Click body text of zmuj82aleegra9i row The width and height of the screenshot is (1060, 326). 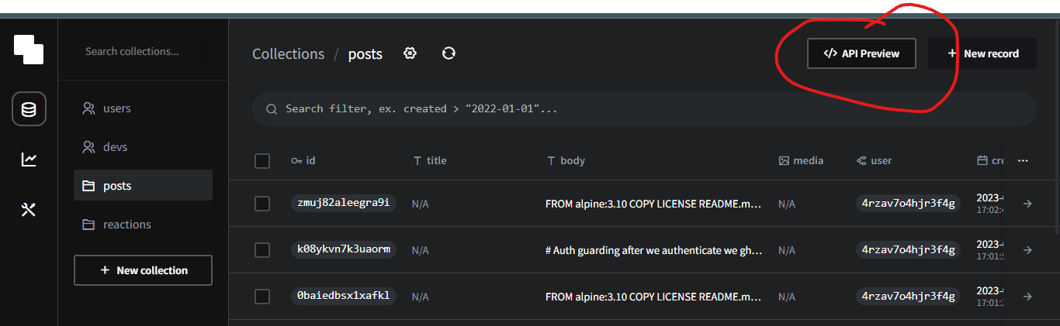(x=654, y=204)
